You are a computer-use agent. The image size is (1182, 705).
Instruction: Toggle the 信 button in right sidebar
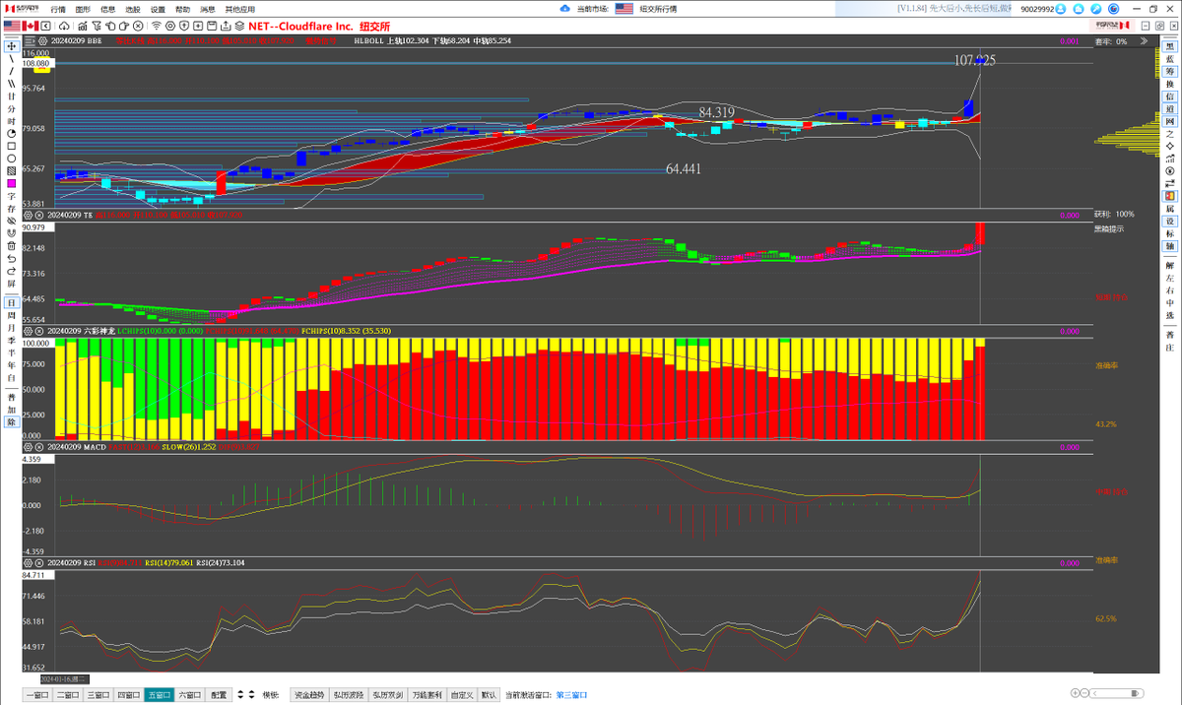point(1170,96)
